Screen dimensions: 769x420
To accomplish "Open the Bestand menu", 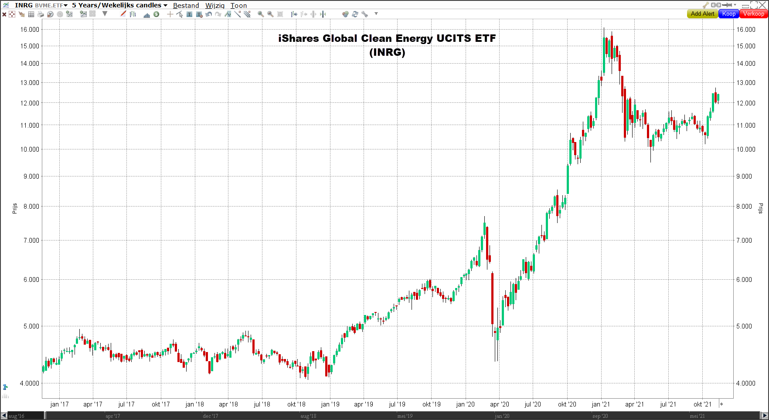I will (186, 6).
